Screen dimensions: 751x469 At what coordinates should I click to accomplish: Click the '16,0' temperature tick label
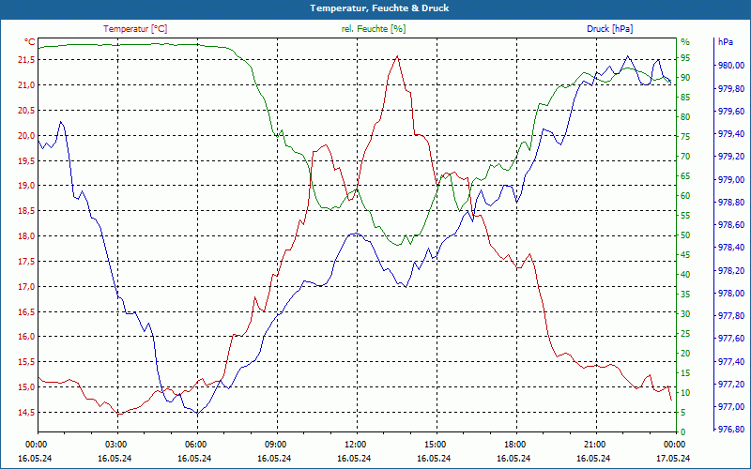click(x=26, y=337)
